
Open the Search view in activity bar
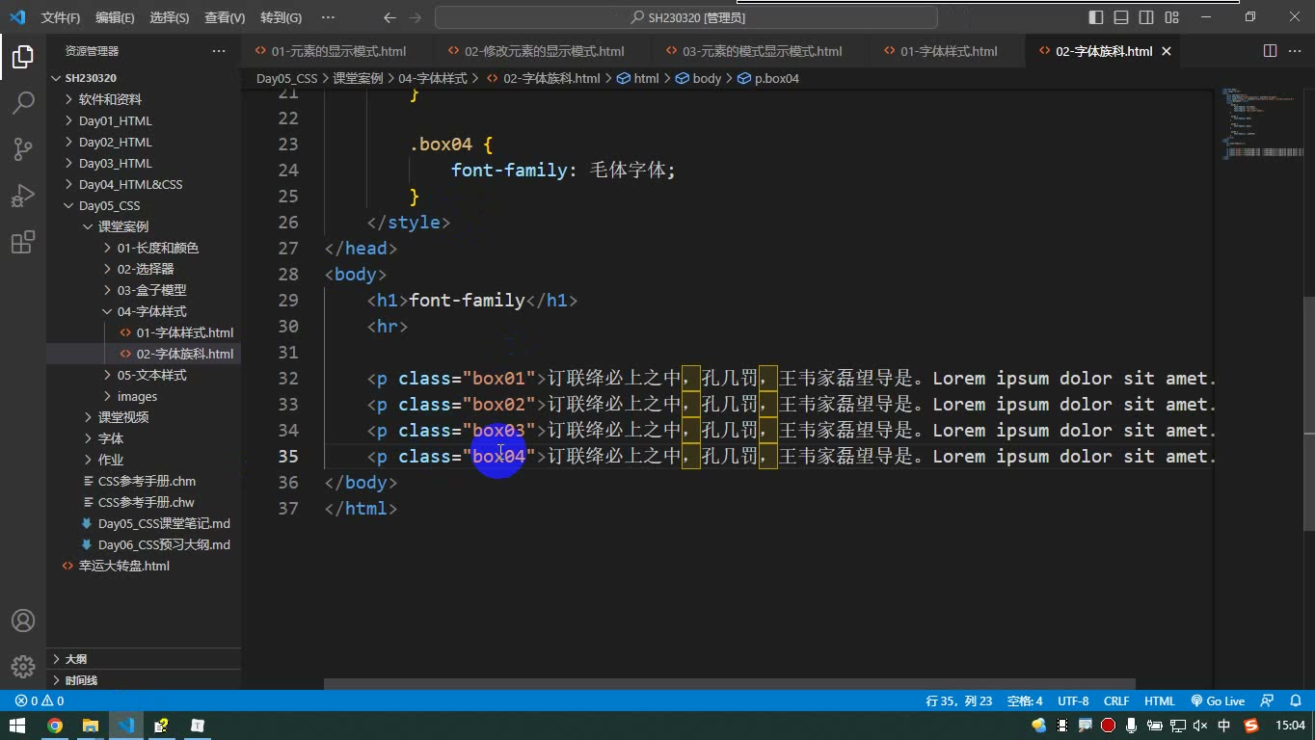click(23, 102)
